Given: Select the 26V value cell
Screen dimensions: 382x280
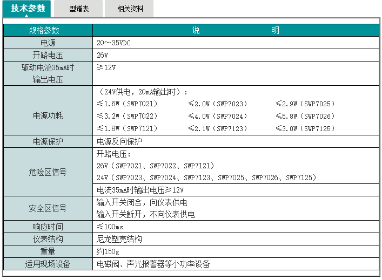Looking at the screenshot, I should [x=236, y=55].
